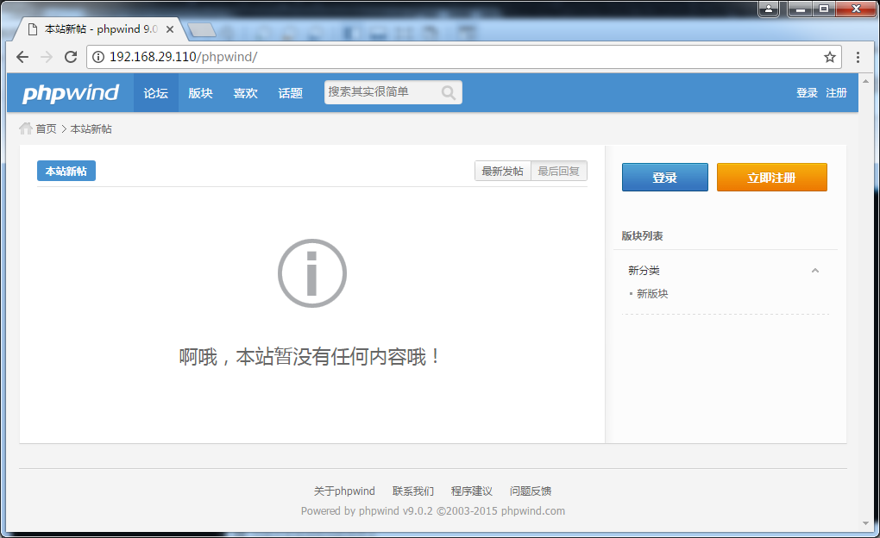Click the 啊哦，本站暂没有任何内容哦 message
This screenshot has height=538, width=880.
[310, 357]
